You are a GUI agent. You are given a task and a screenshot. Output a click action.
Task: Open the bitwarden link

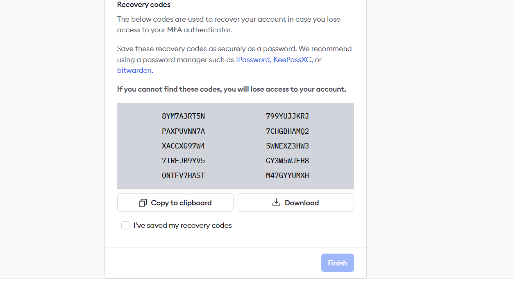coord(134,70)
